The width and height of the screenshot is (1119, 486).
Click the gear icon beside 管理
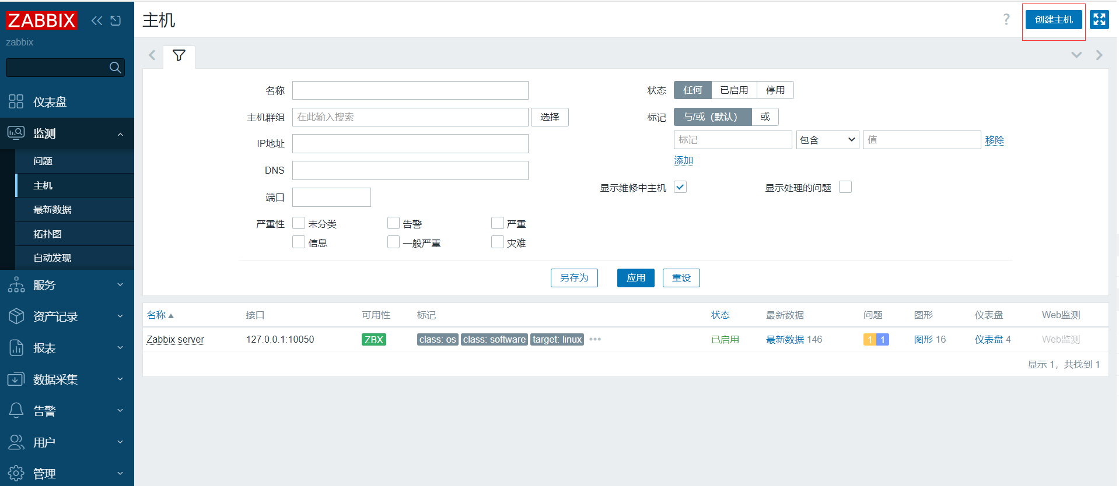pos(16,474)
